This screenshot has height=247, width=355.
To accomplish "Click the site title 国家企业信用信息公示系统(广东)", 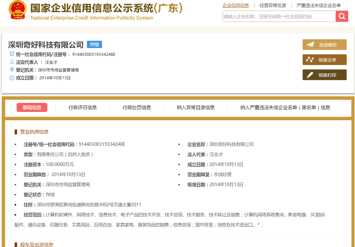I will (x=107, y=8).
